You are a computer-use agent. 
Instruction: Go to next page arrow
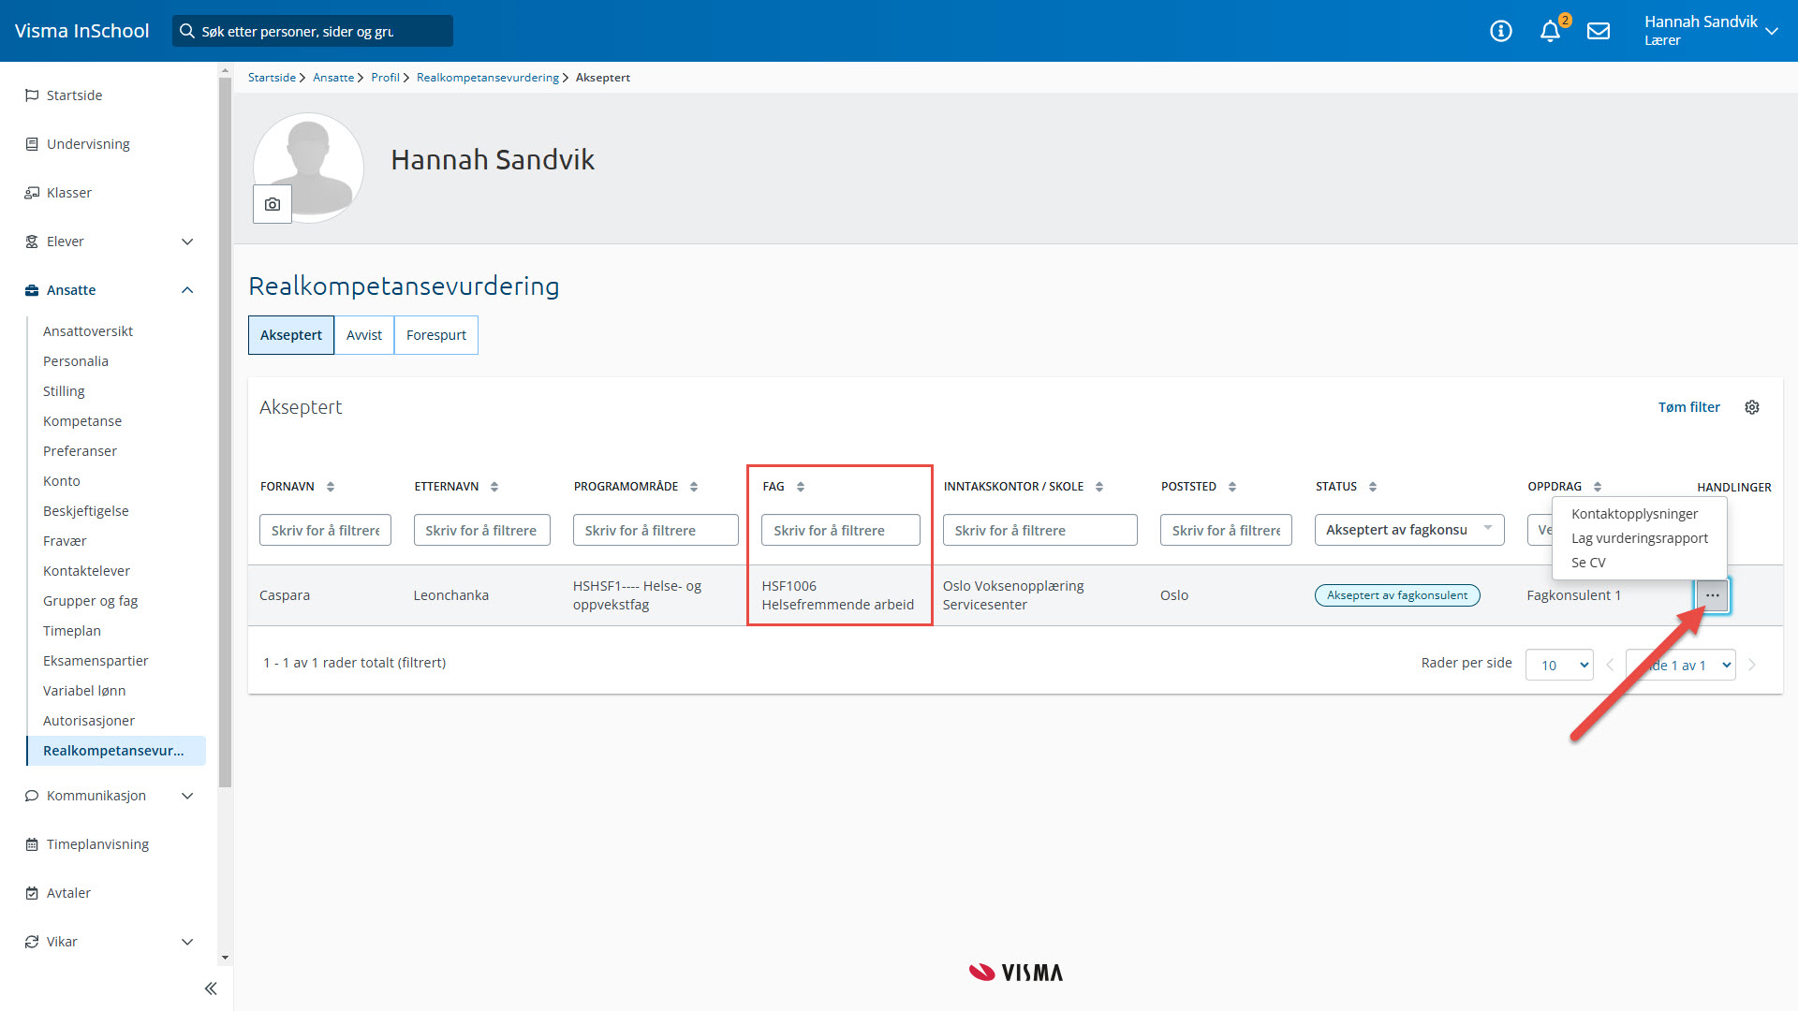coord(1752,665)
